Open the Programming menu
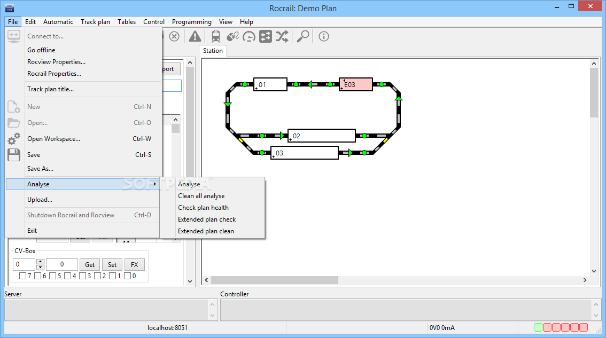 click(192, 22)
